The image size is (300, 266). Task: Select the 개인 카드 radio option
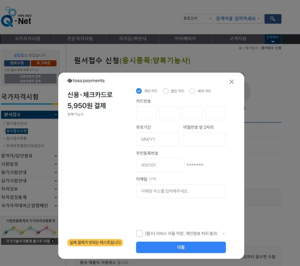tap(139, 91)
